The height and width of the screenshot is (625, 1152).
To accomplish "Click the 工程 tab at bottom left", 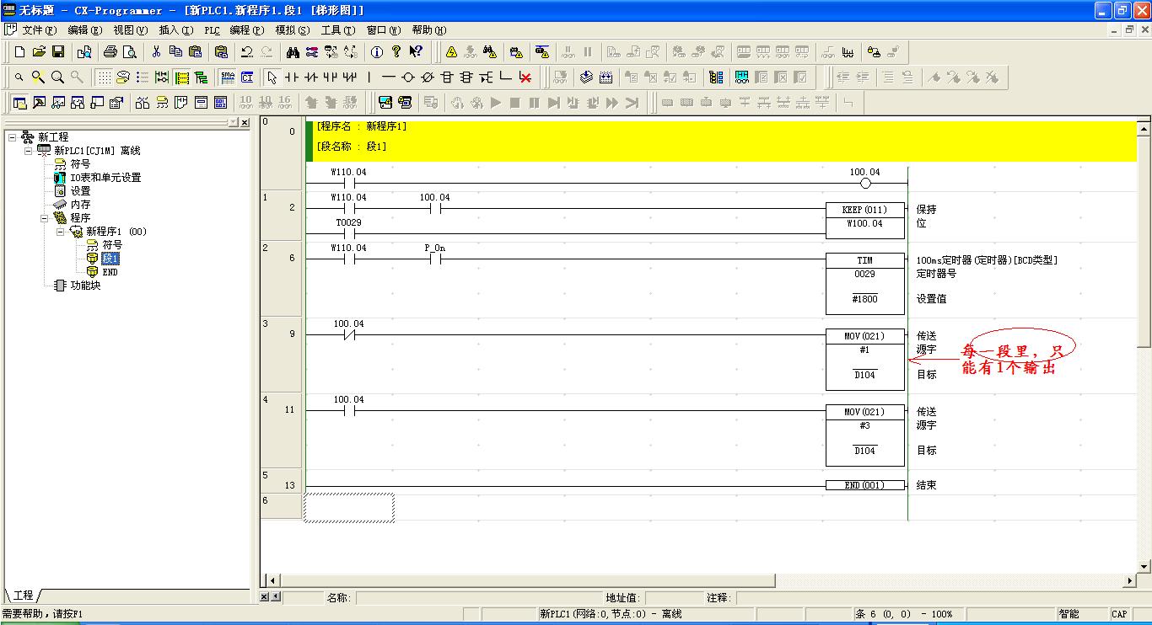I will point(23,596).
